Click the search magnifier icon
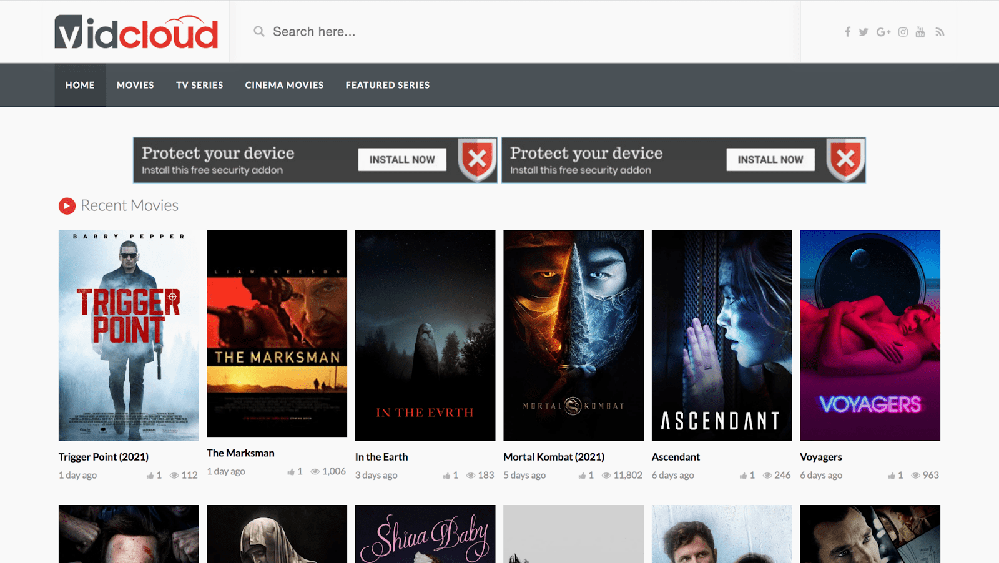 point(259,31)
